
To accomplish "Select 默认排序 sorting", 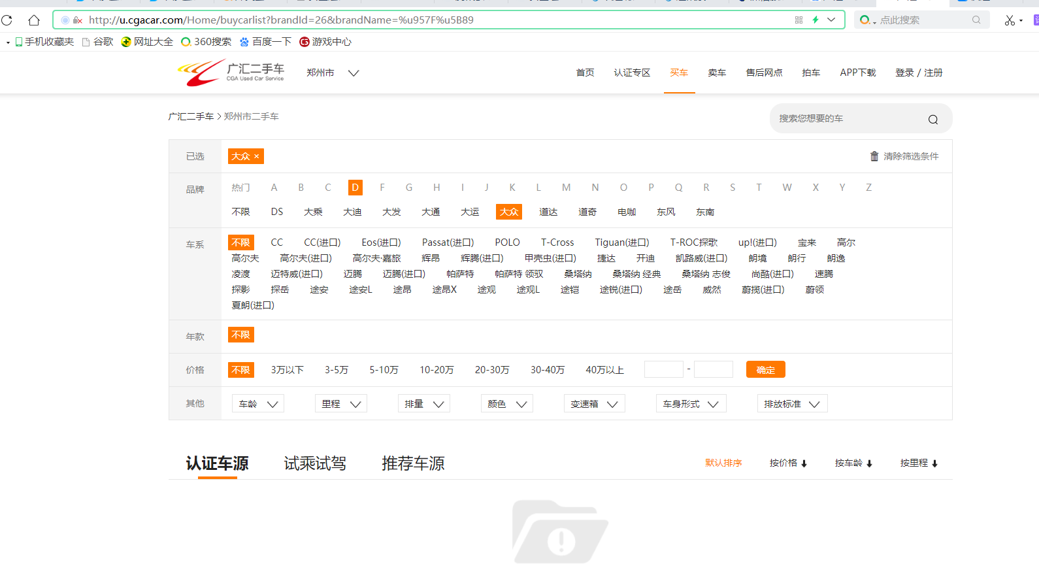I will (723, 463).
